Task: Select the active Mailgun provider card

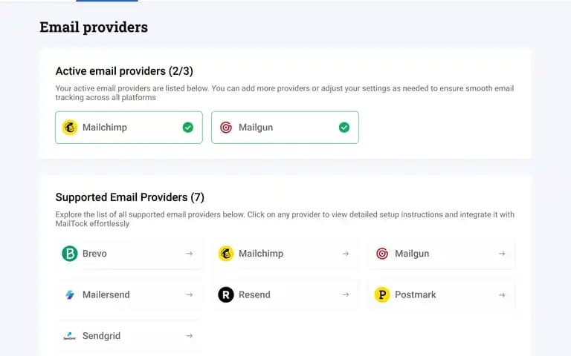Action: tap(285, 128)
